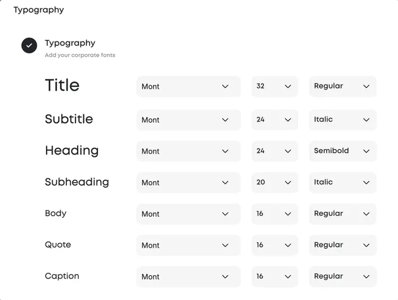Click the Typography checkmark circle icon
Screen dimensions: 398x300
coord(29,45)
